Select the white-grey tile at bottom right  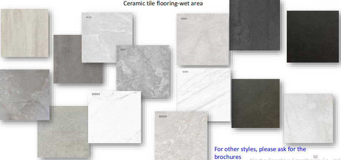[308, 118]
